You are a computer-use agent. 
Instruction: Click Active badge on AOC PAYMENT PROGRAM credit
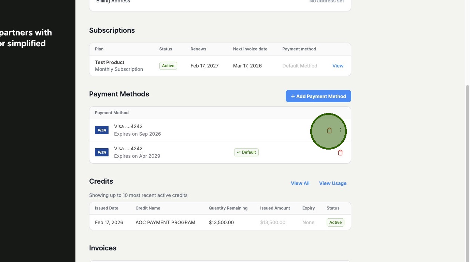pos(335,222)
